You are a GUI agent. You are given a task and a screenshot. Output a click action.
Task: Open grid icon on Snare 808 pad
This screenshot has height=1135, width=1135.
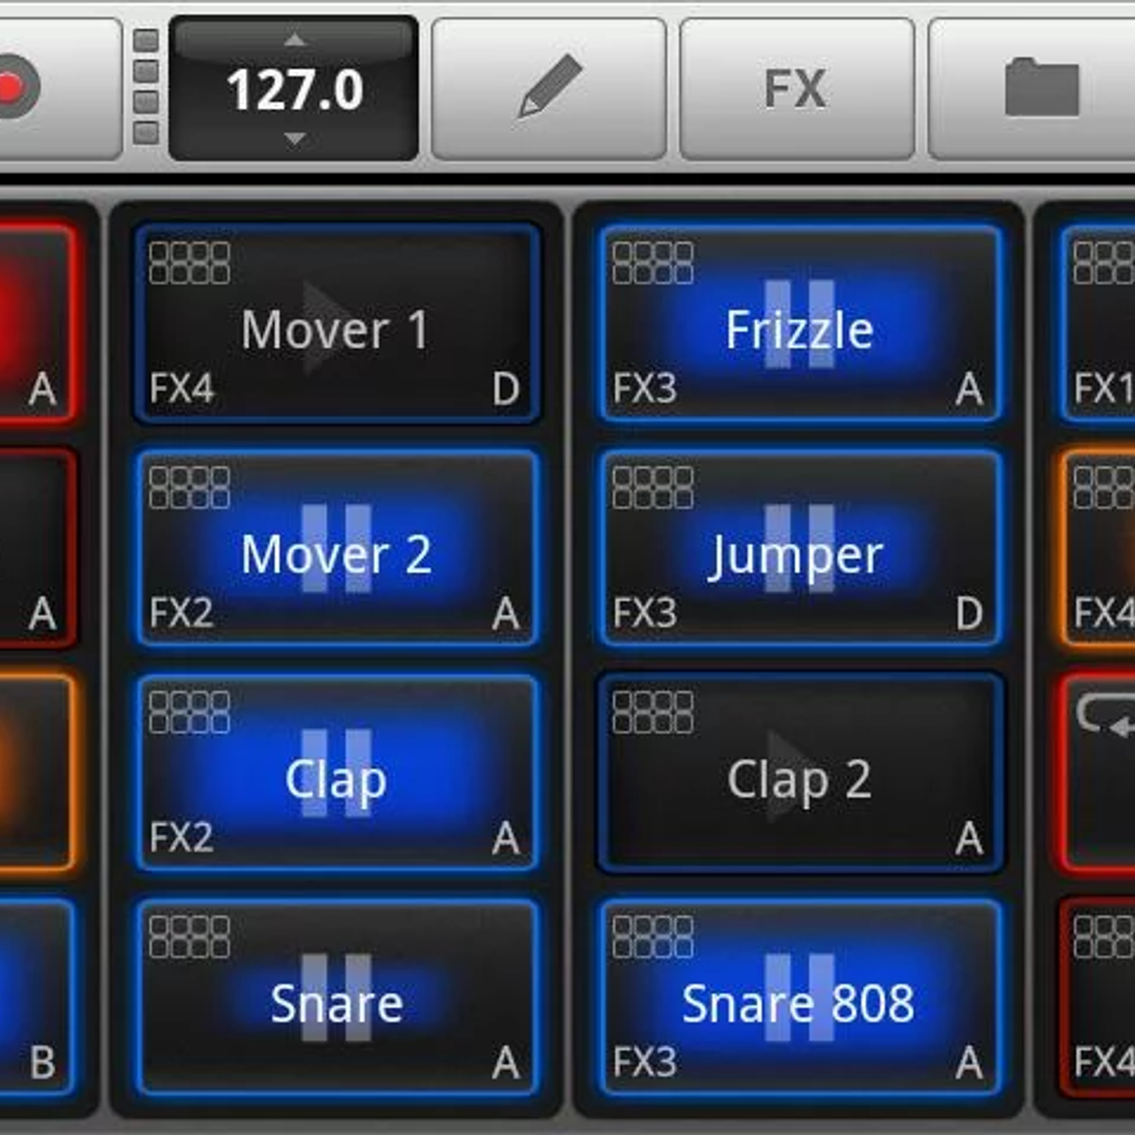(653, 937)
